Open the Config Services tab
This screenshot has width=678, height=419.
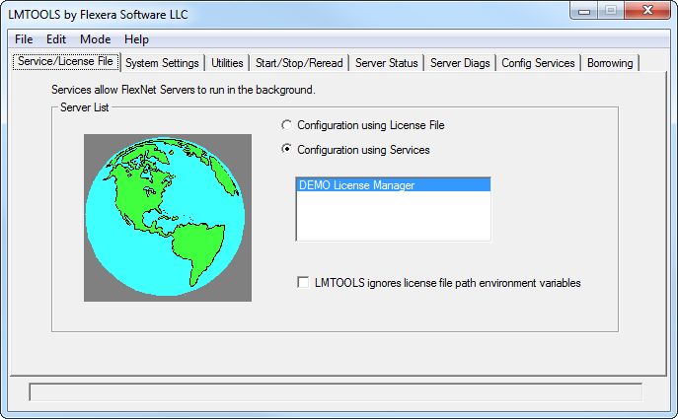[538, 63]
